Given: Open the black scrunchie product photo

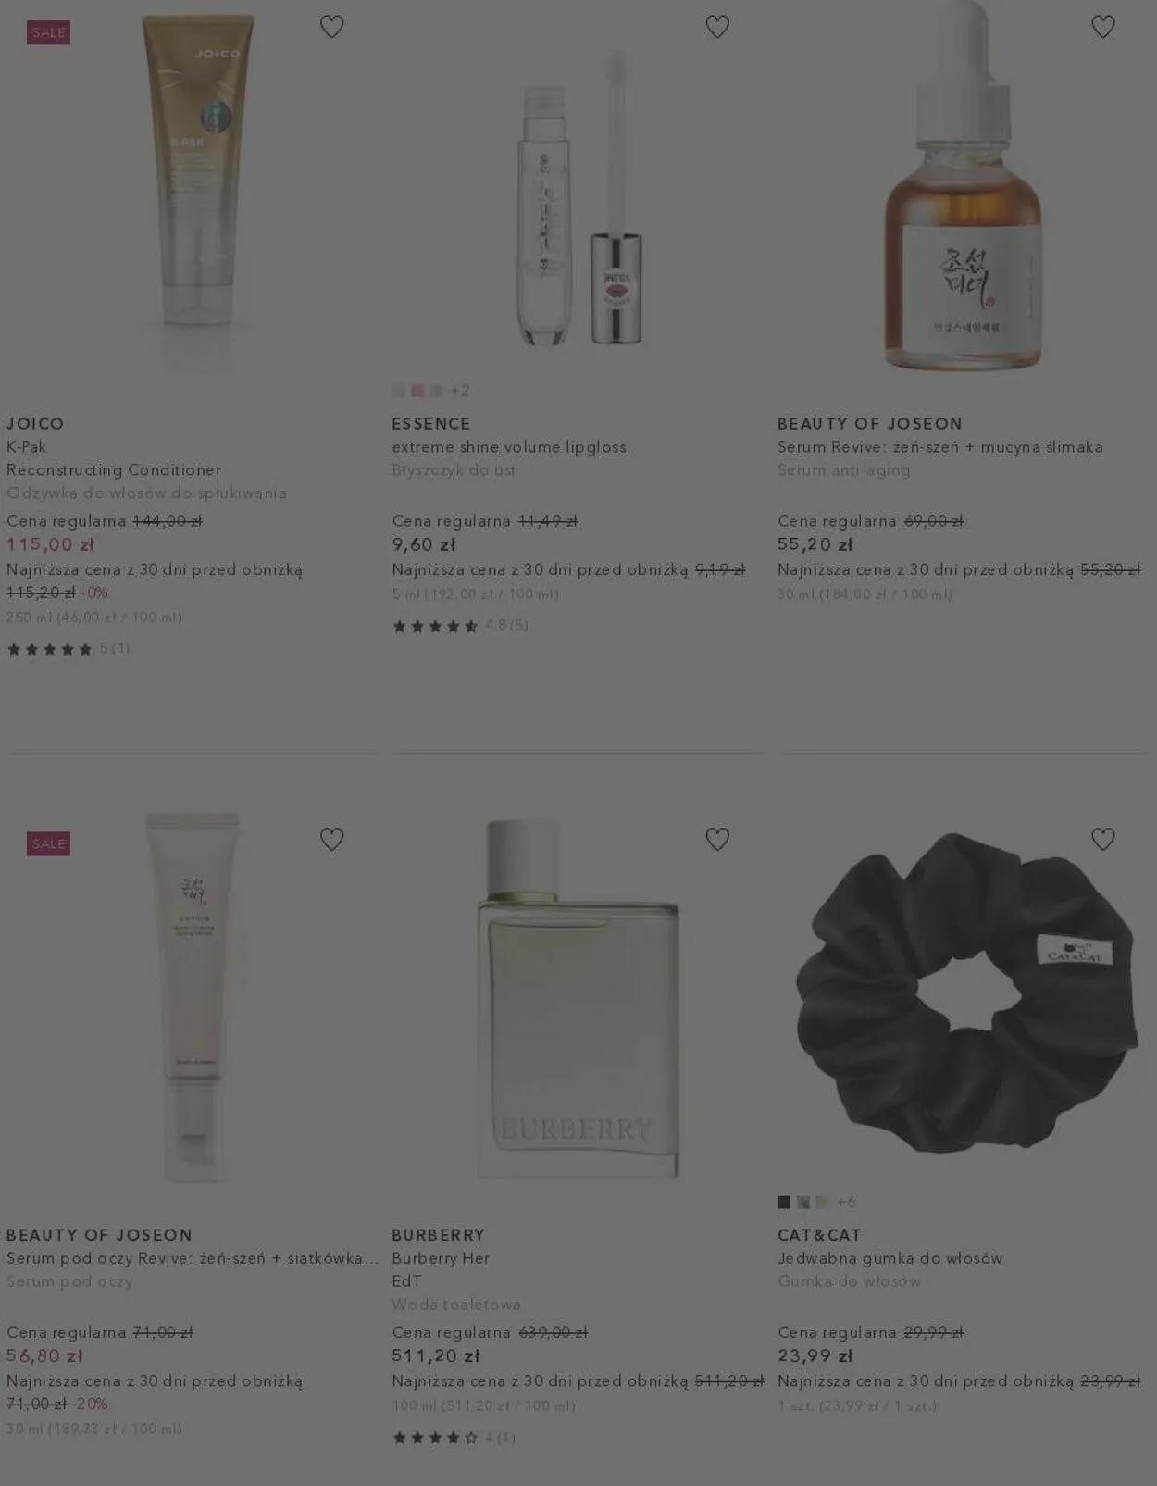Looking at the screenshot, I should (965, 993).
